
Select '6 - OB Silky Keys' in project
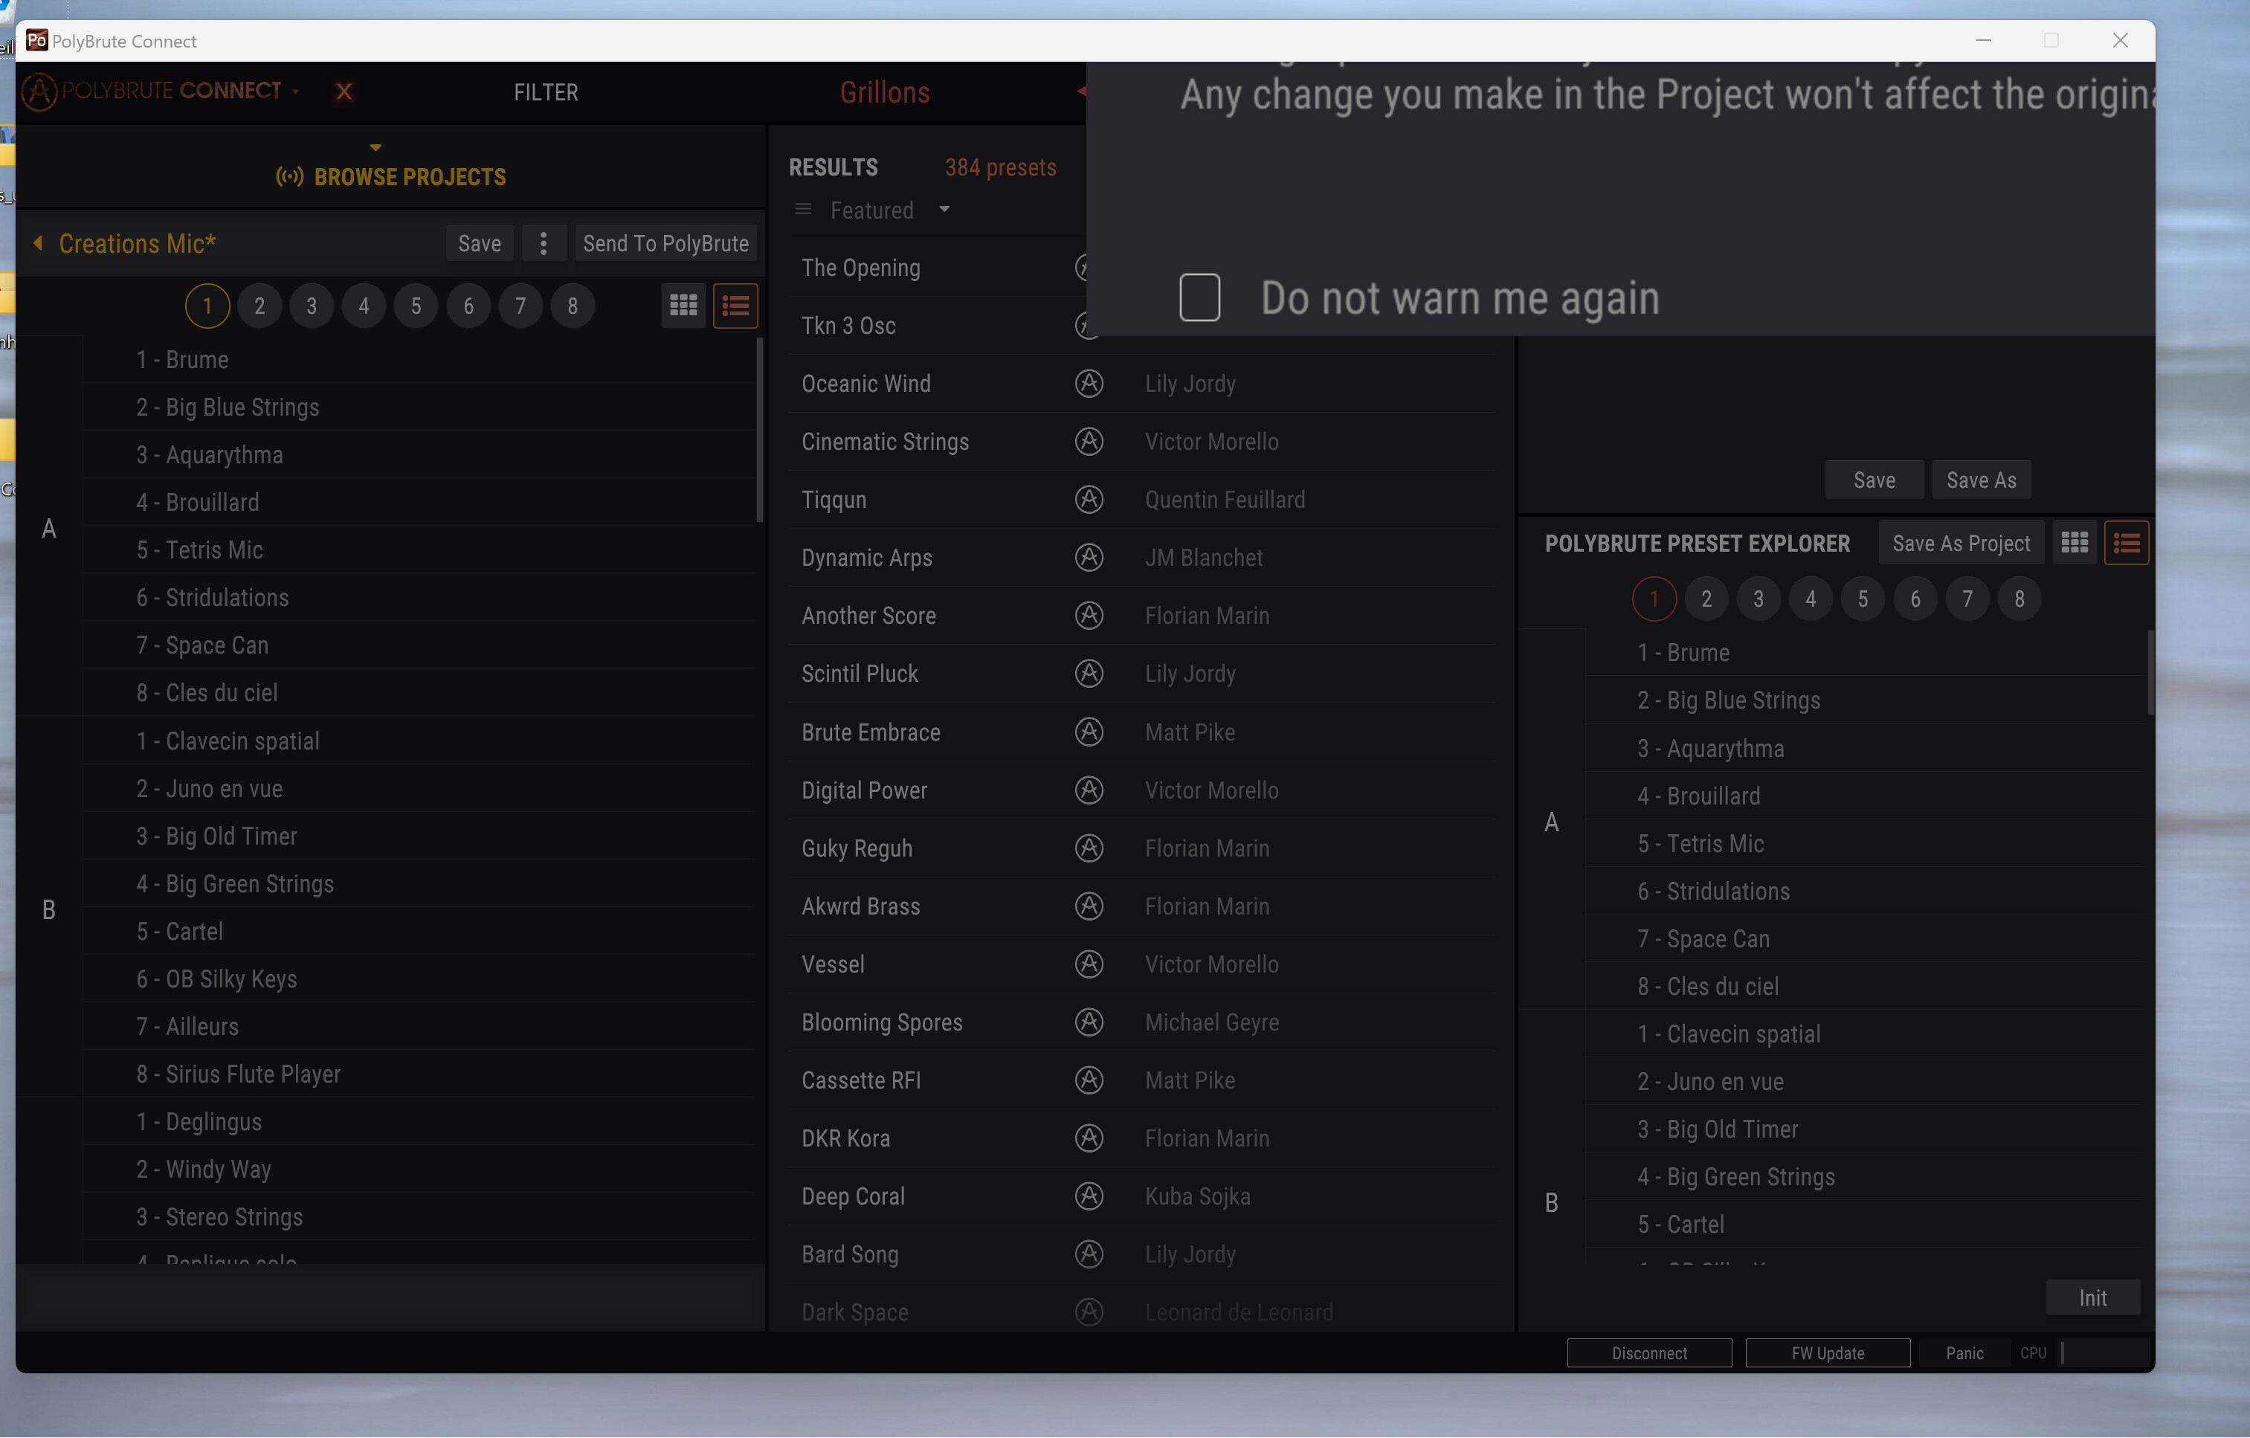419,979
